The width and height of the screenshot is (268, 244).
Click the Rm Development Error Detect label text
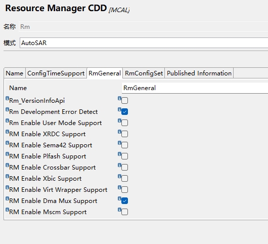point(53,112)
